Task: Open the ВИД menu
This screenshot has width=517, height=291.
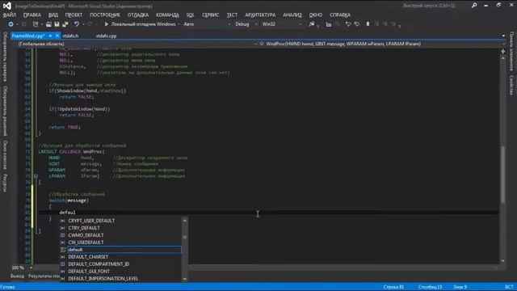Action: 53,15
